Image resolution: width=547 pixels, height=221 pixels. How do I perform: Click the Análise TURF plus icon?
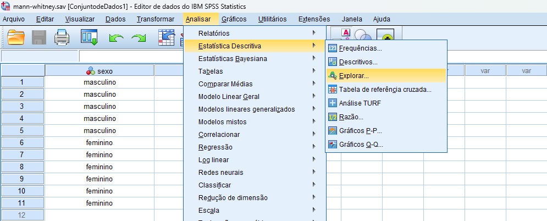pos(333,103)
